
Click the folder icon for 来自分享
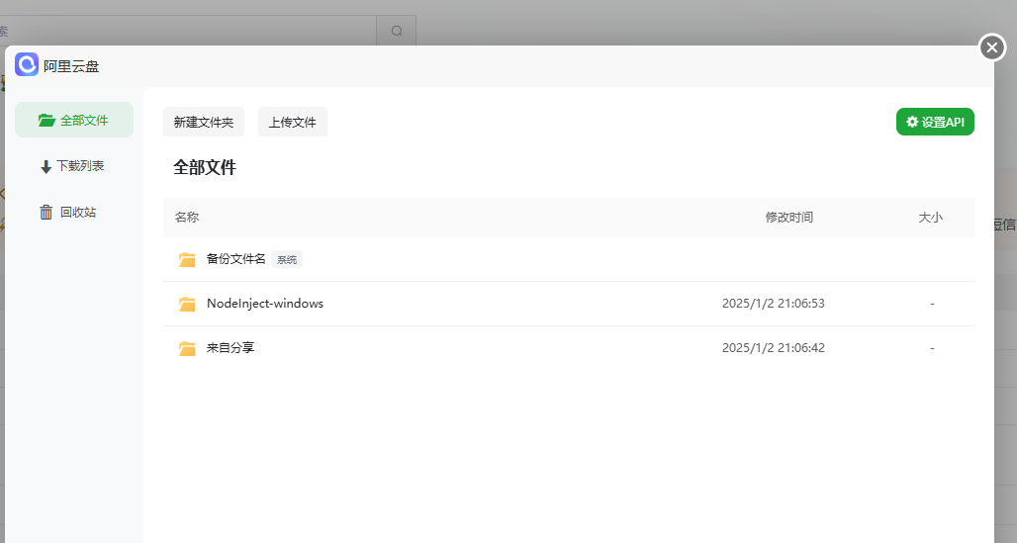click(187, 348)
